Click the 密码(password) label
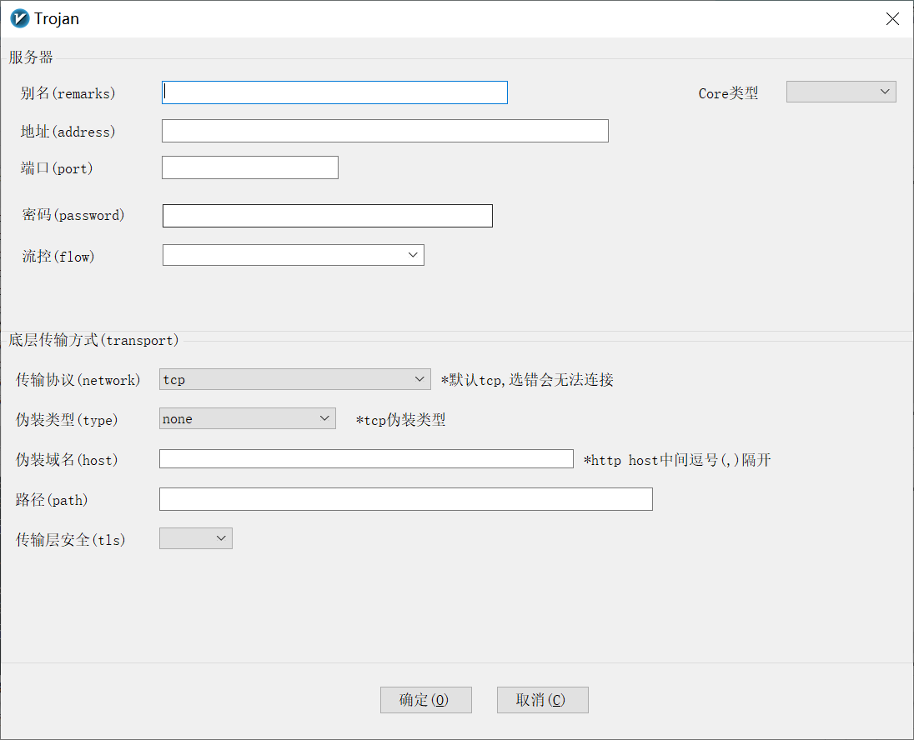914x740 pixels. (73, 215)
